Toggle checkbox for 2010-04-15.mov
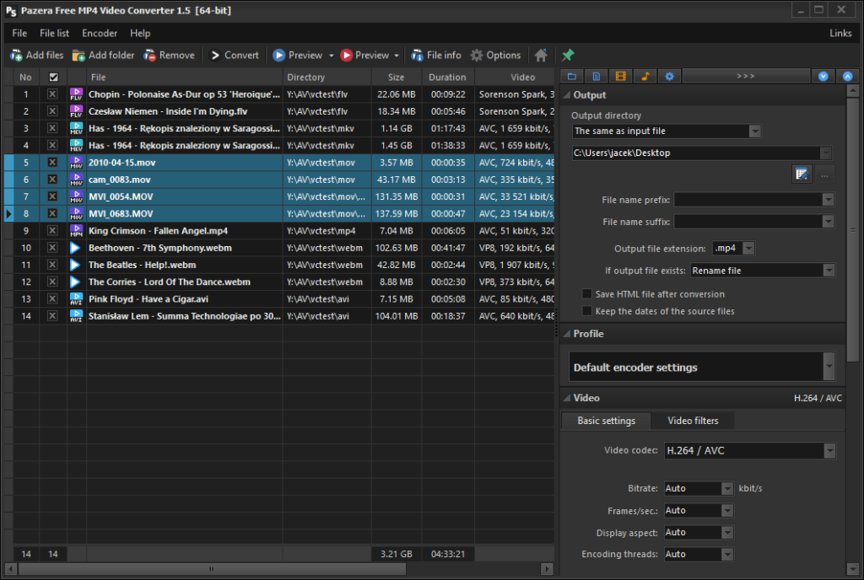Screen dimensions: 864x580 [x=52, y=163]
